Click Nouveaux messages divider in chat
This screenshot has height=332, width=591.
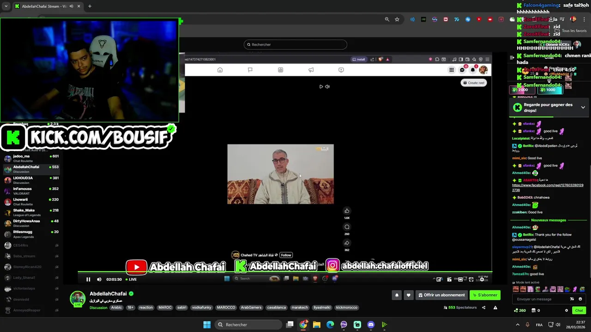click(549, 220)
